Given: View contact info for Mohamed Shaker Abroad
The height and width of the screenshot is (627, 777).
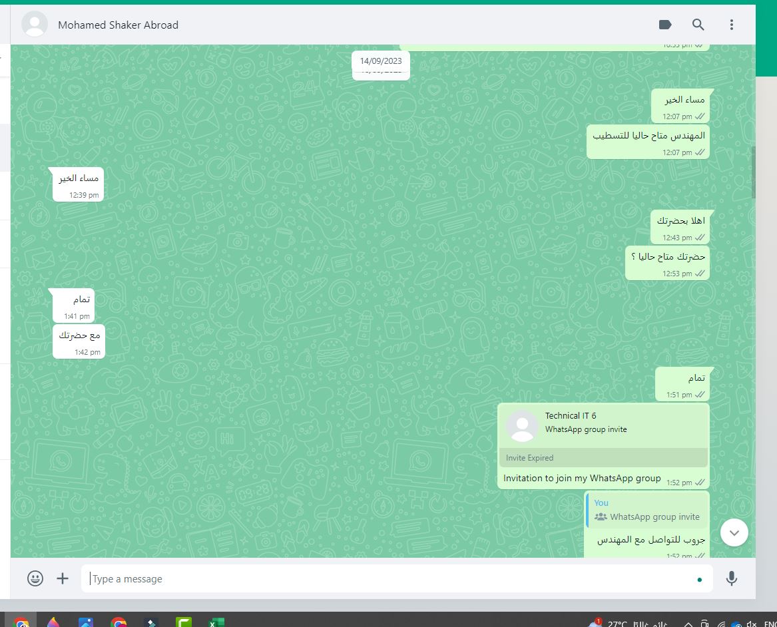Looking at the screenshot, I should 118,25.
